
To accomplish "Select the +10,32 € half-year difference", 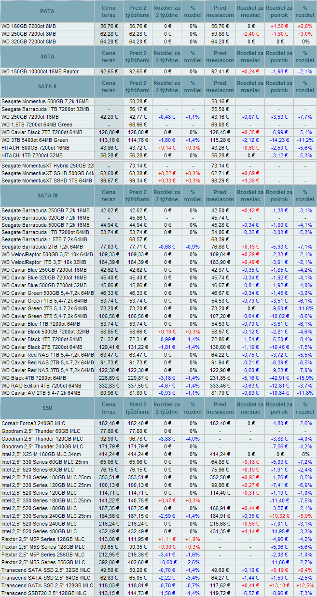I will [279, 516].
